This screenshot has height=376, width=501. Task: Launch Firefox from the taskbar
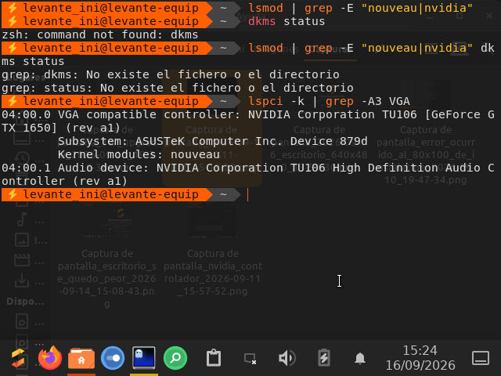click(50, 358)
